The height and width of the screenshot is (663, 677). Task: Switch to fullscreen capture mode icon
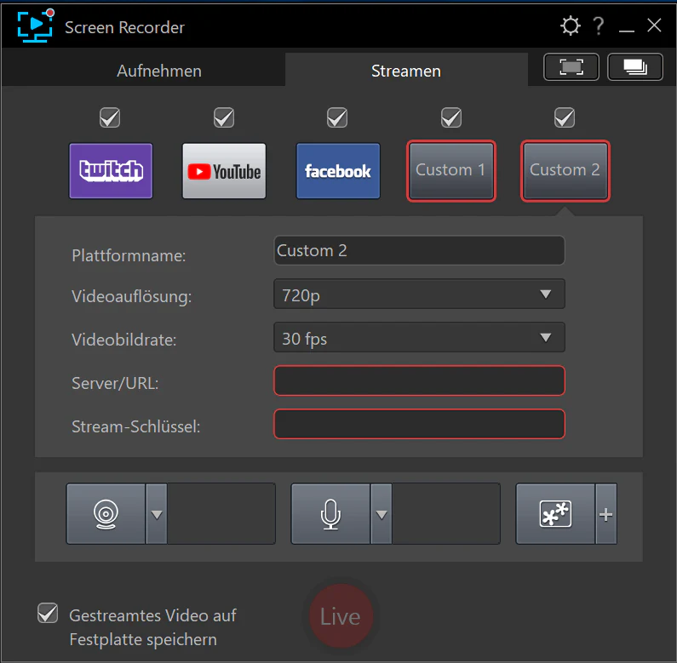click(571, 67)
